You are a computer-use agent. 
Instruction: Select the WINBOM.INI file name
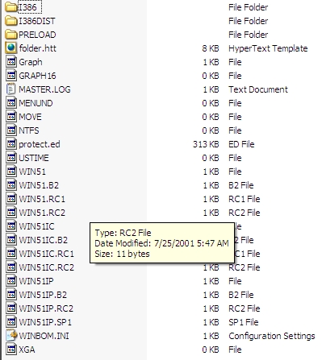coord(44,336)
